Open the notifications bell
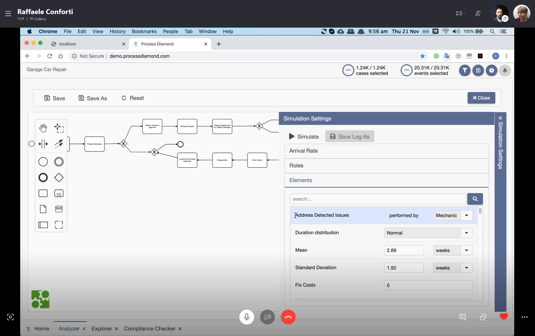 click(x=505, y=70)
